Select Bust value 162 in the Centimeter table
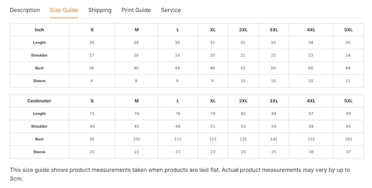372x188 pixels. point(348,139)
